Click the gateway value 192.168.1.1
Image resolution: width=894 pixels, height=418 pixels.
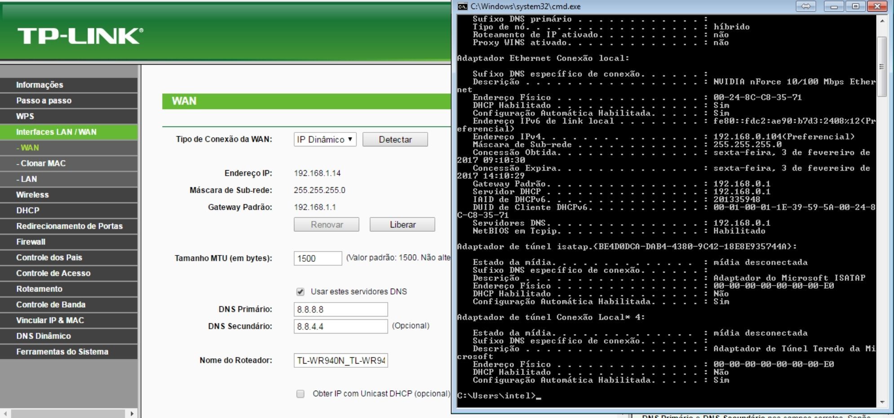315,207
